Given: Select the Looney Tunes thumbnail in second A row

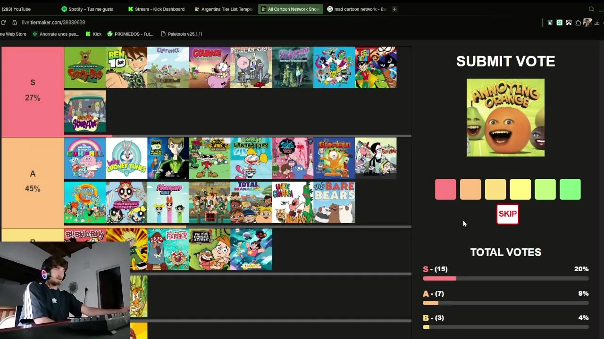Looking at the screenshot, I should 85,202.
